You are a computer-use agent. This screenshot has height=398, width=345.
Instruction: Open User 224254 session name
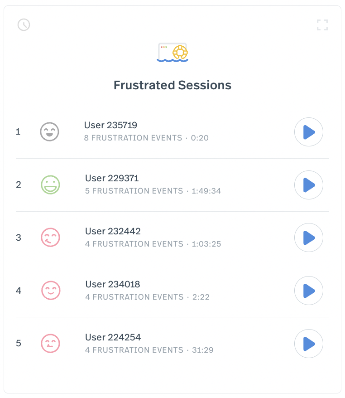pyautogui.click(x=113, y=337)
